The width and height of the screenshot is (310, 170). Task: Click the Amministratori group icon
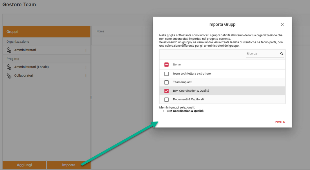(x=9, y=50)
